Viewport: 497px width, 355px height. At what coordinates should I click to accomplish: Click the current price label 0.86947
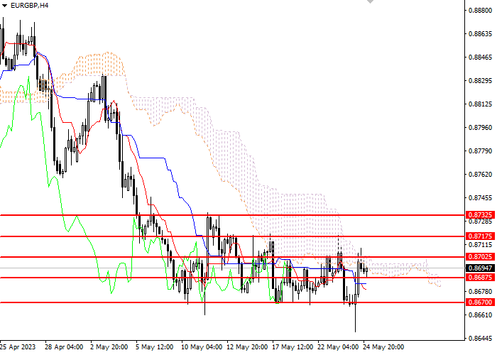[x=480, y=268]
